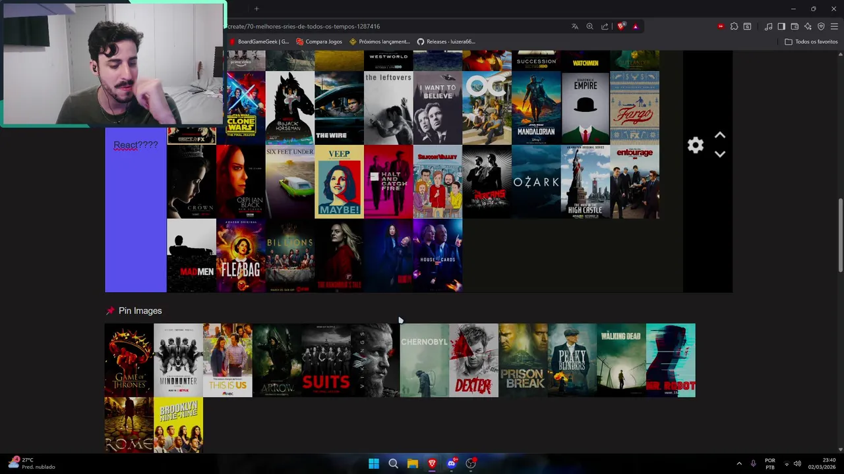The height and width of the screenshot is (474, 844).
Task: Open Windows taskbar Search
Action: 393,463
